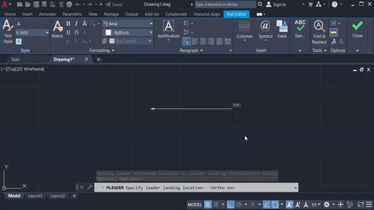Switch to the Parametric ribbon tab
The width and height of the screenshot is (374, 210).
tap(72, 14)
